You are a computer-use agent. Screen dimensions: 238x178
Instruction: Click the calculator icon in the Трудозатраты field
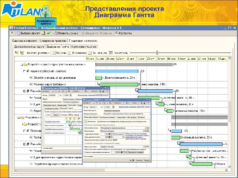coord(109,134)
